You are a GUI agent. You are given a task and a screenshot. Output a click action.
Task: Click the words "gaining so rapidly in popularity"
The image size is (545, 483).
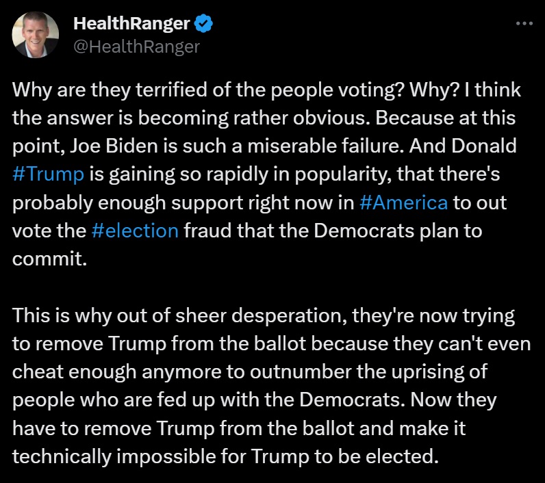[254, 173]
